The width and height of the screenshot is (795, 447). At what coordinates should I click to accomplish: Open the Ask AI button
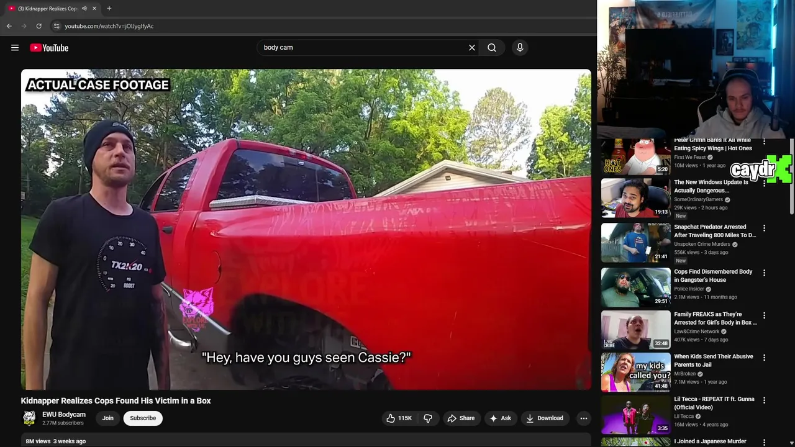point(500,418)
